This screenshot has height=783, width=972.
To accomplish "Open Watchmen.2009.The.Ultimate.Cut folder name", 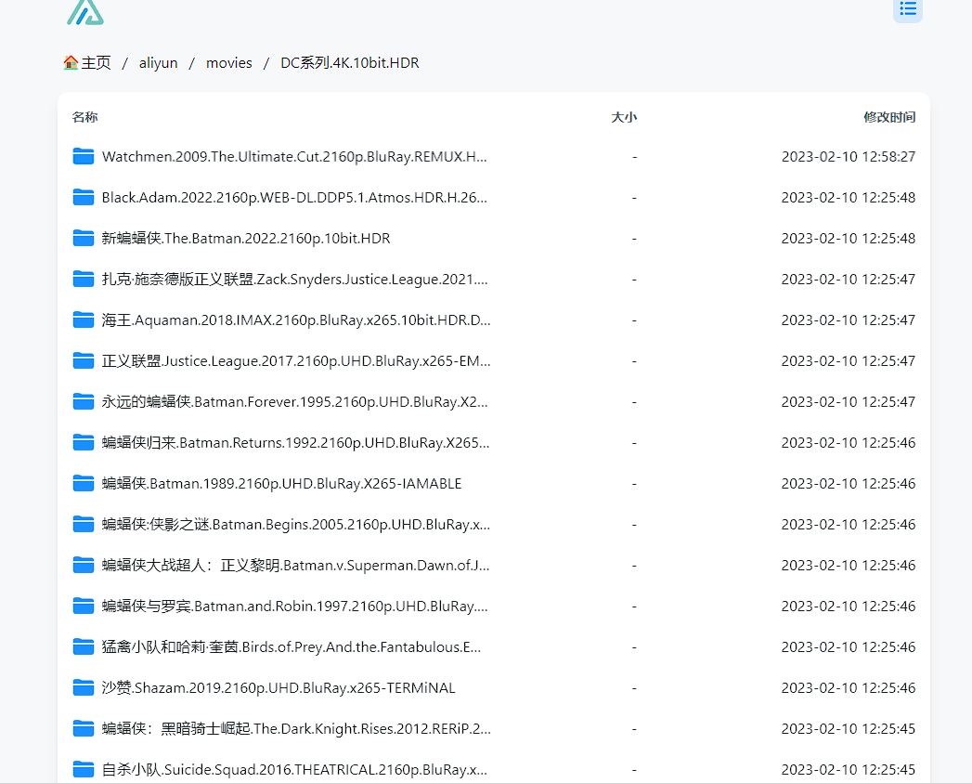I will tap(294, 156).
